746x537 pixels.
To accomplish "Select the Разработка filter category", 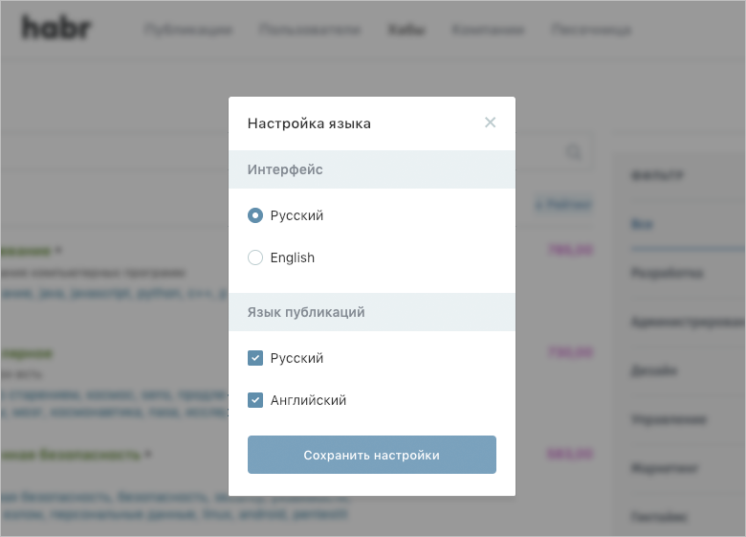I will (x=667, y=273).
